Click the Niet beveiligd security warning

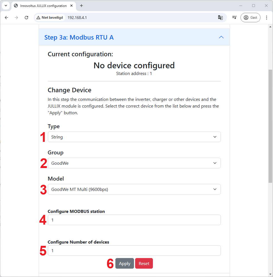coord(50,18)
